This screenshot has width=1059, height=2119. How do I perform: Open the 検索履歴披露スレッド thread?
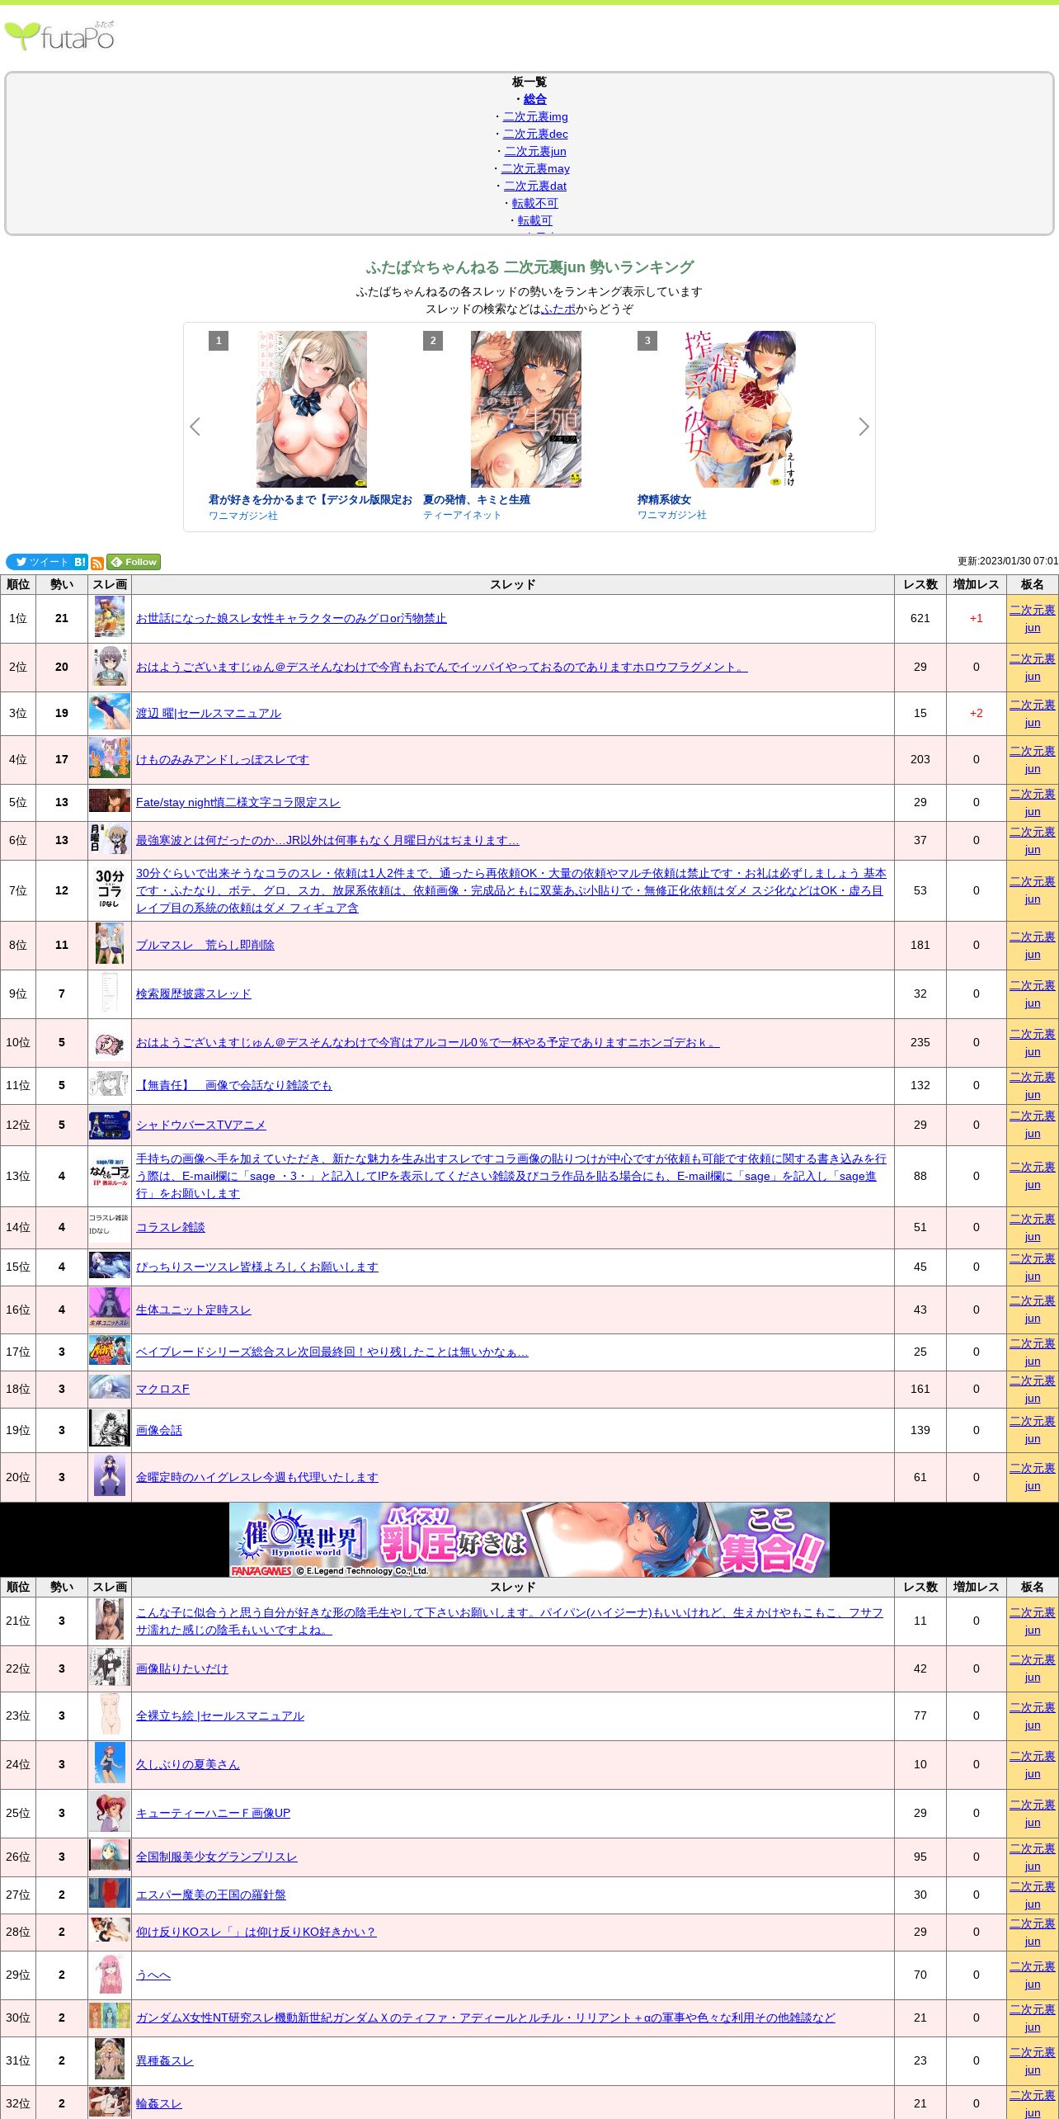pos(194,993)
